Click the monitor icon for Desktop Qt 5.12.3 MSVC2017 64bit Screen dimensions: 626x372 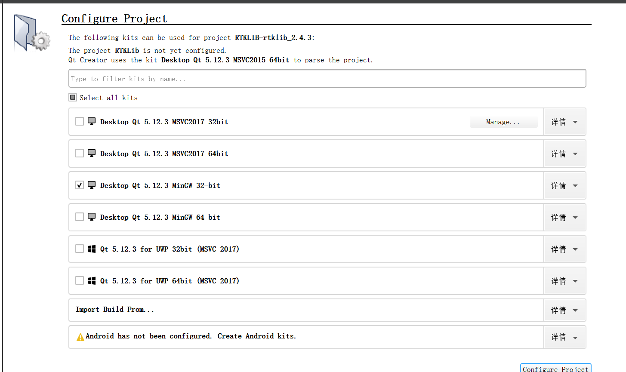click(91, 153)
